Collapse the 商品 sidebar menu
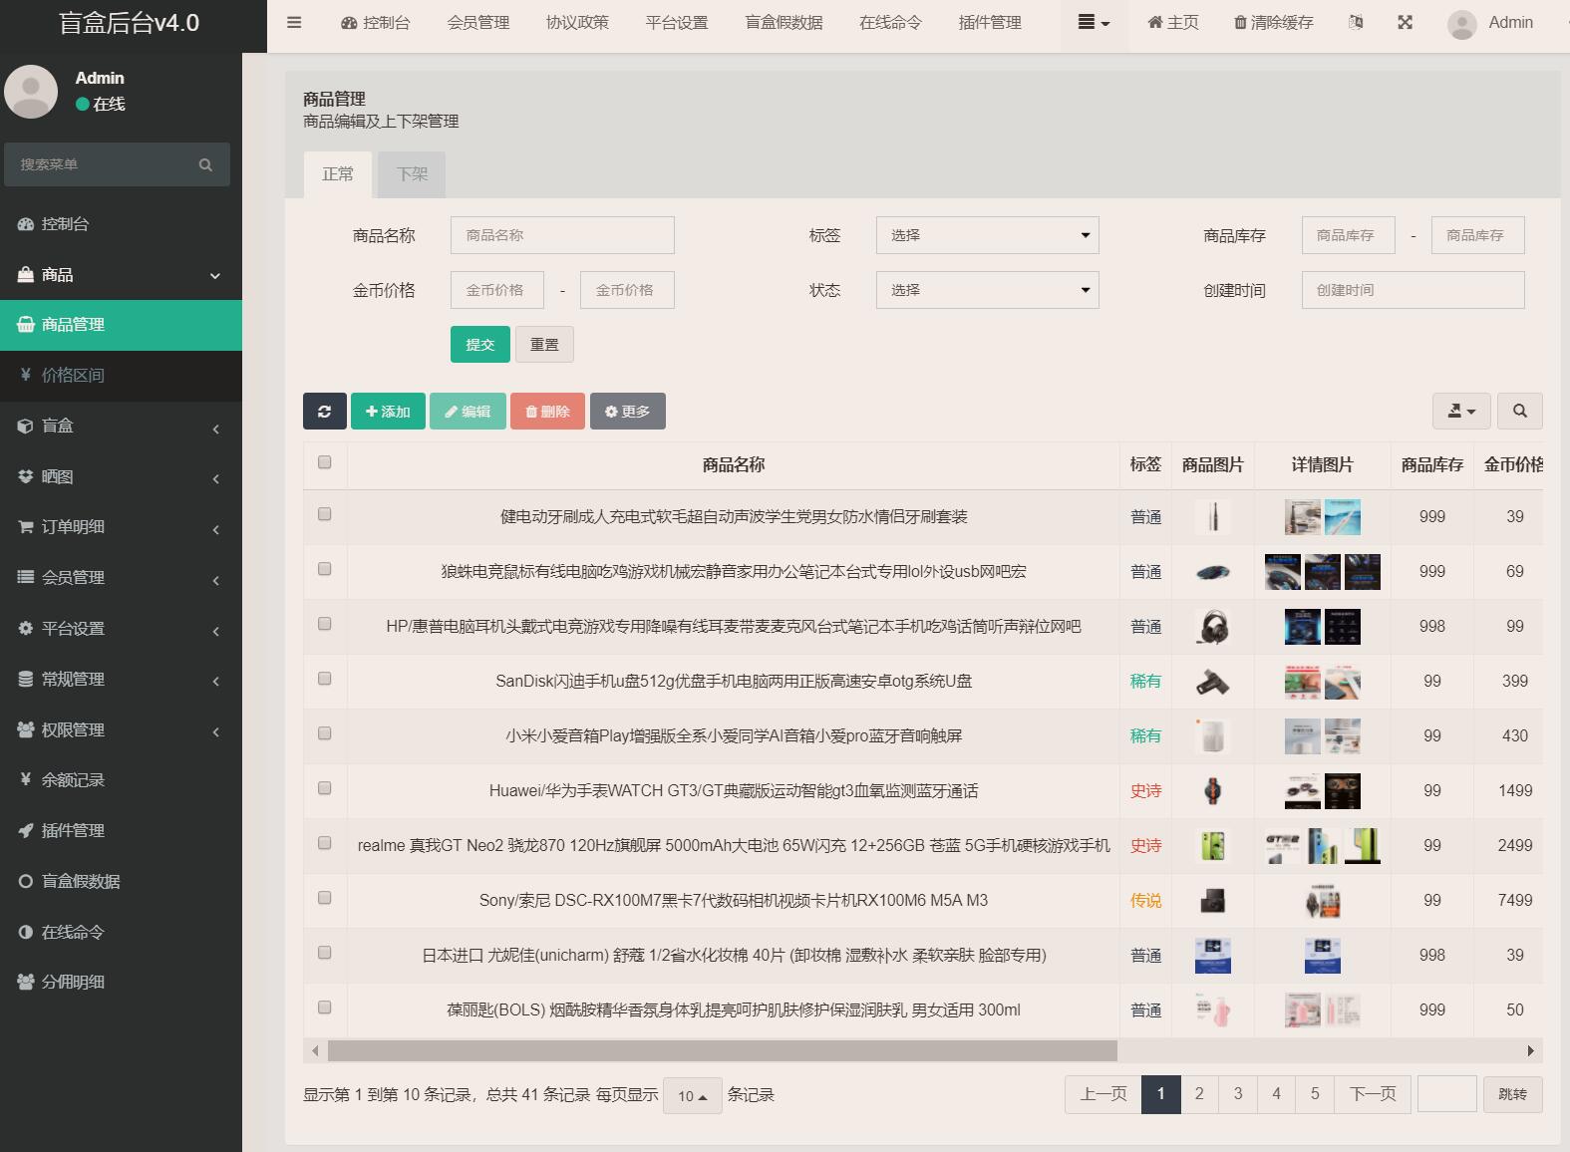 click(121, 274)
